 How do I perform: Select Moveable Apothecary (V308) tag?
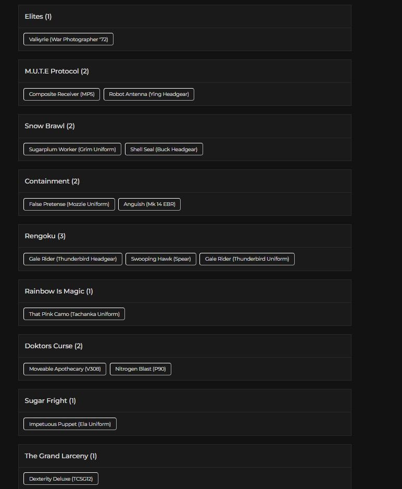pyautogui.click(x=65, y=369)
